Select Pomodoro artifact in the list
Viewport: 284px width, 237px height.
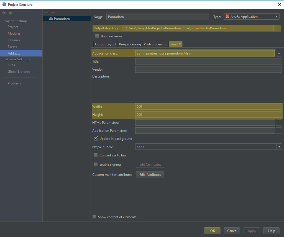(x=62, y=19)
